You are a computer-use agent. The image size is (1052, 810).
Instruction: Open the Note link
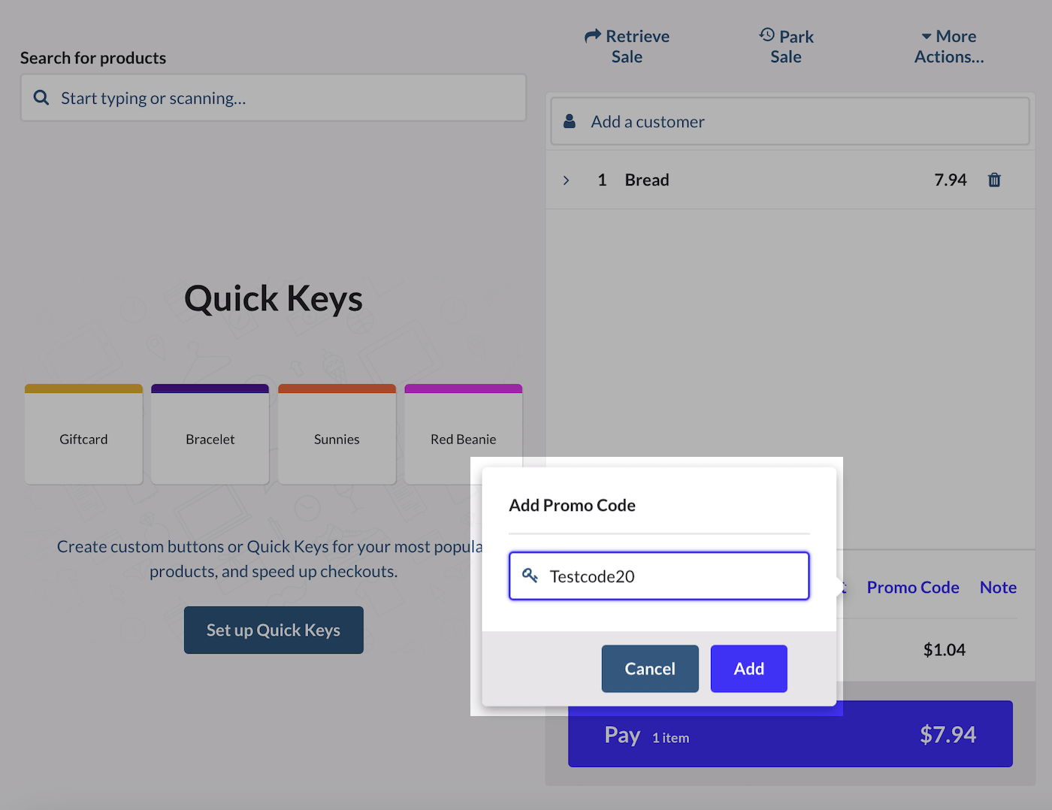(998, 588)
